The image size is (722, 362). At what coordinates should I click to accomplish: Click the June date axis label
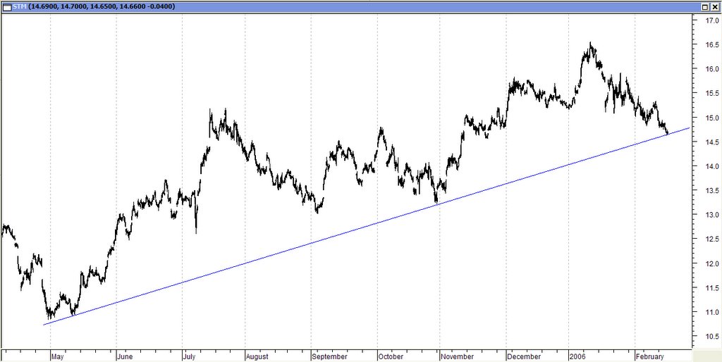(126, 356)
